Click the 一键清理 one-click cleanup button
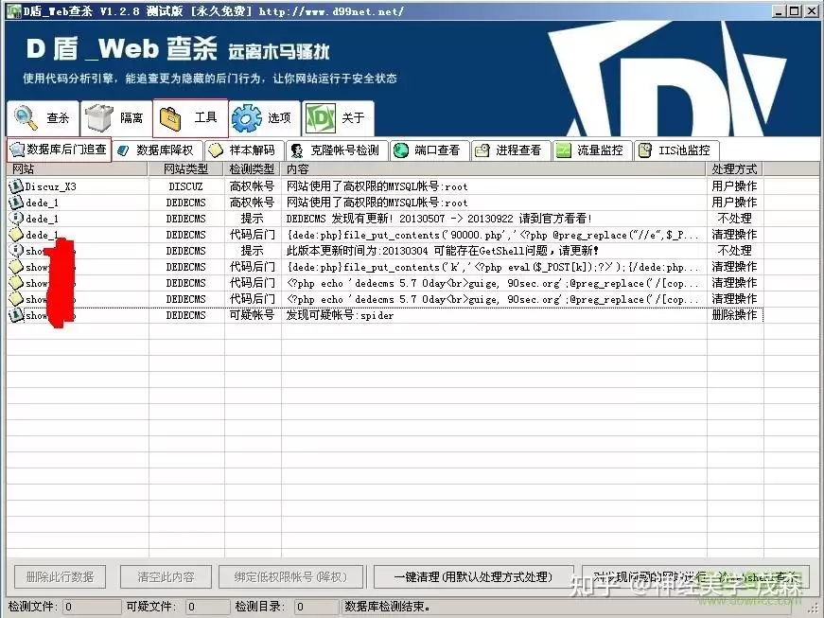 [x=473, y=577]
